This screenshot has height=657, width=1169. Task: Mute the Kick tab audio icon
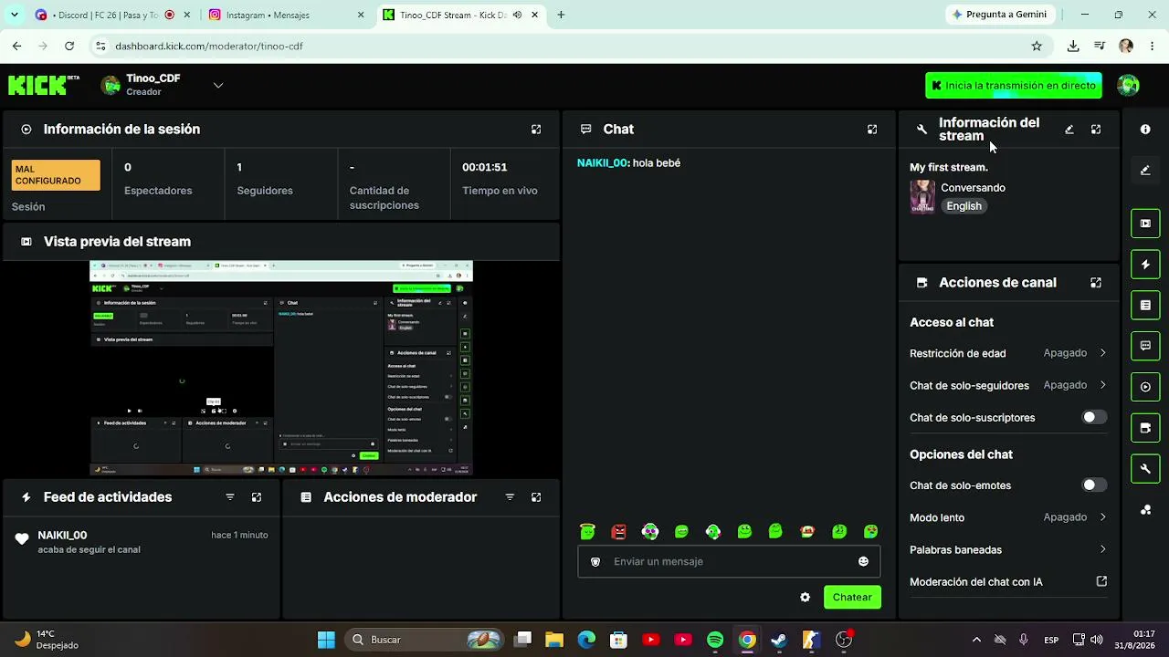coord(517,15)
